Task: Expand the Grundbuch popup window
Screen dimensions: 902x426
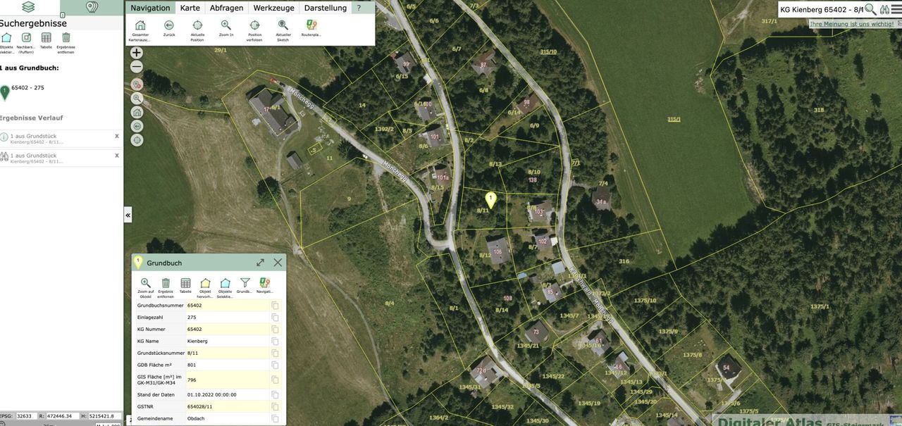Action: point(260,263)
